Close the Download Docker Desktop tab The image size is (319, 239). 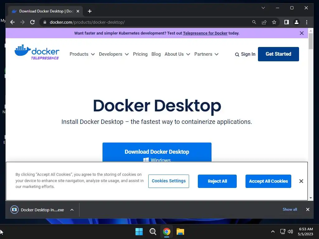coord(78,11)
